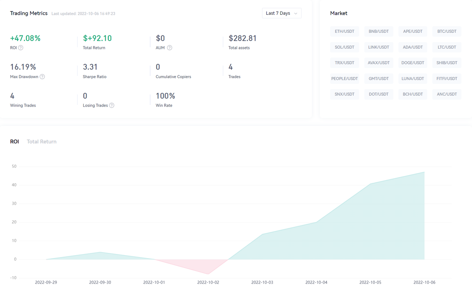Open the PEOPLE/USDT market tag
Viewport: 472px width, 292px height.
point(344,79)
